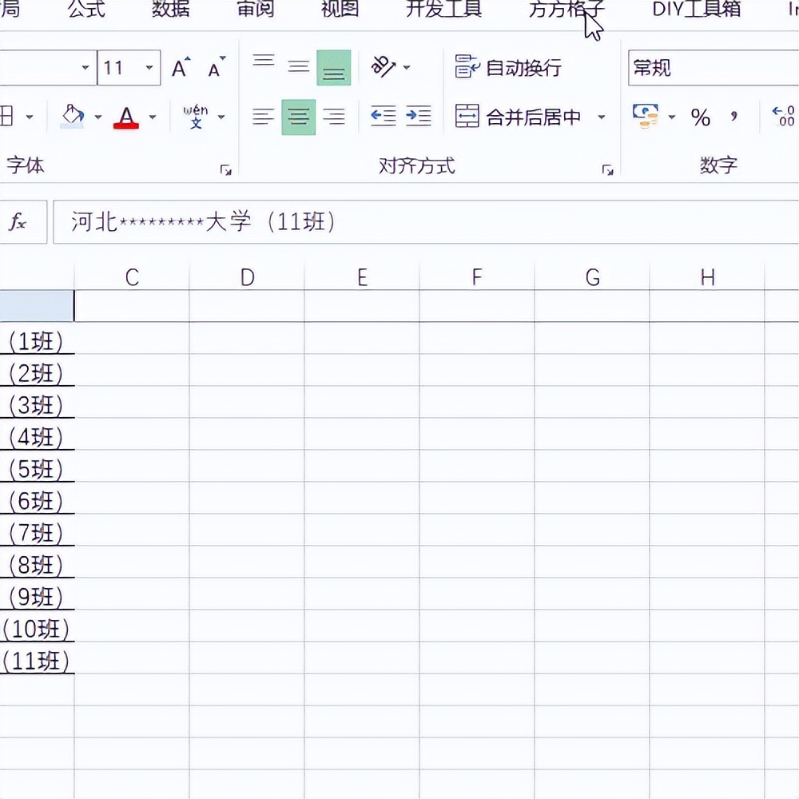Click the increase decimal places icon
Viewport: 799px width, 799px height.
783,117
